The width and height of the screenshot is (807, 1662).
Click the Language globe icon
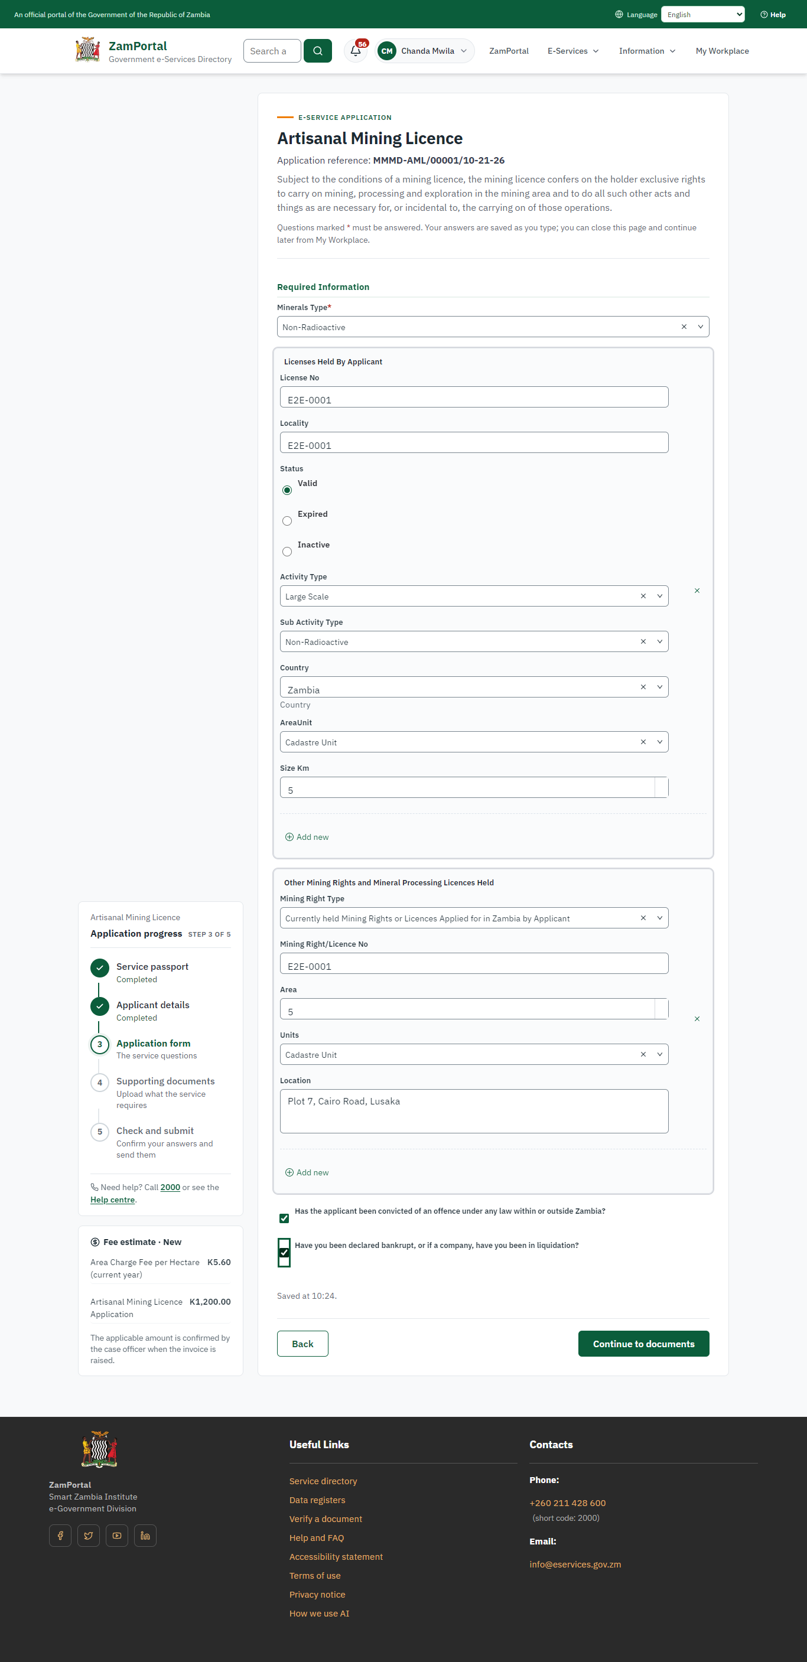619,15
